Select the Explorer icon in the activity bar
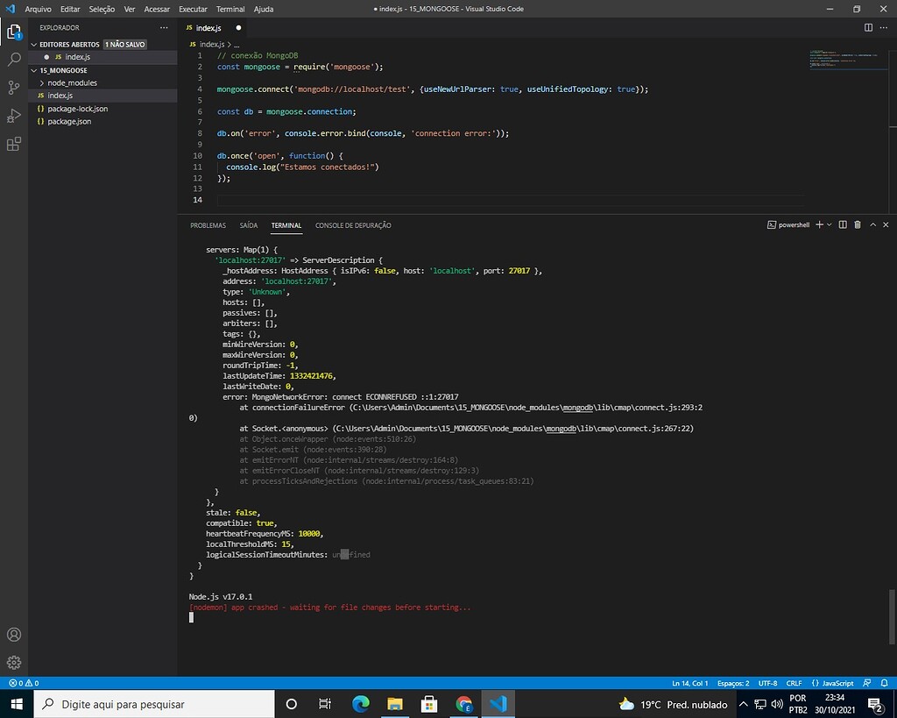The width and height of the screenshot is (897, 718). (13, 31)
